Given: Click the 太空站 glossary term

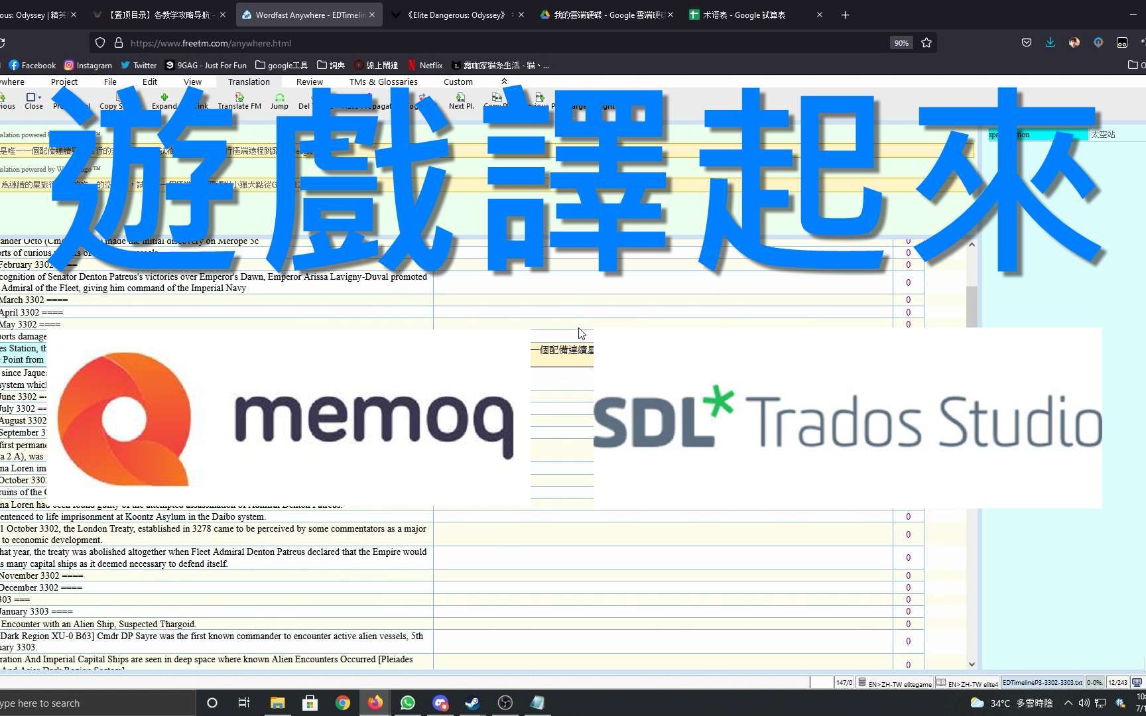Looking at the screenshot, I should (1103, 135).
